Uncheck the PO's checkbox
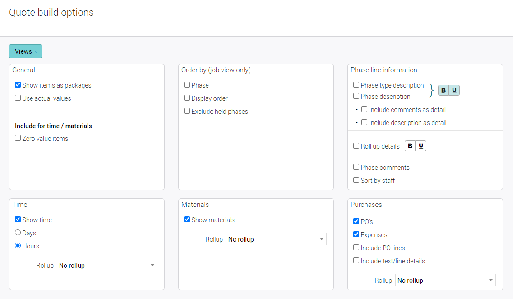Viewport: 513px width, 299px height. 356,221
